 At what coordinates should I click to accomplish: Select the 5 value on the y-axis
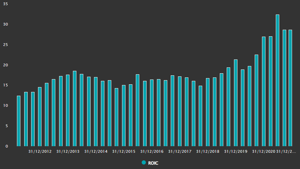coord(7,126)
